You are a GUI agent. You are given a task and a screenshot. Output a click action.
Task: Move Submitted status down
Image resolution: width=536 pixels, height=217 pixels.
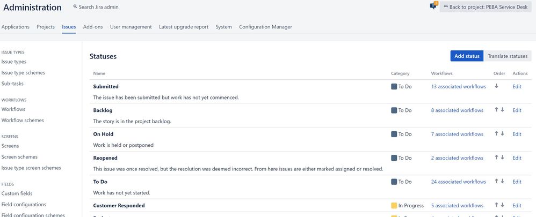[496, 86]
